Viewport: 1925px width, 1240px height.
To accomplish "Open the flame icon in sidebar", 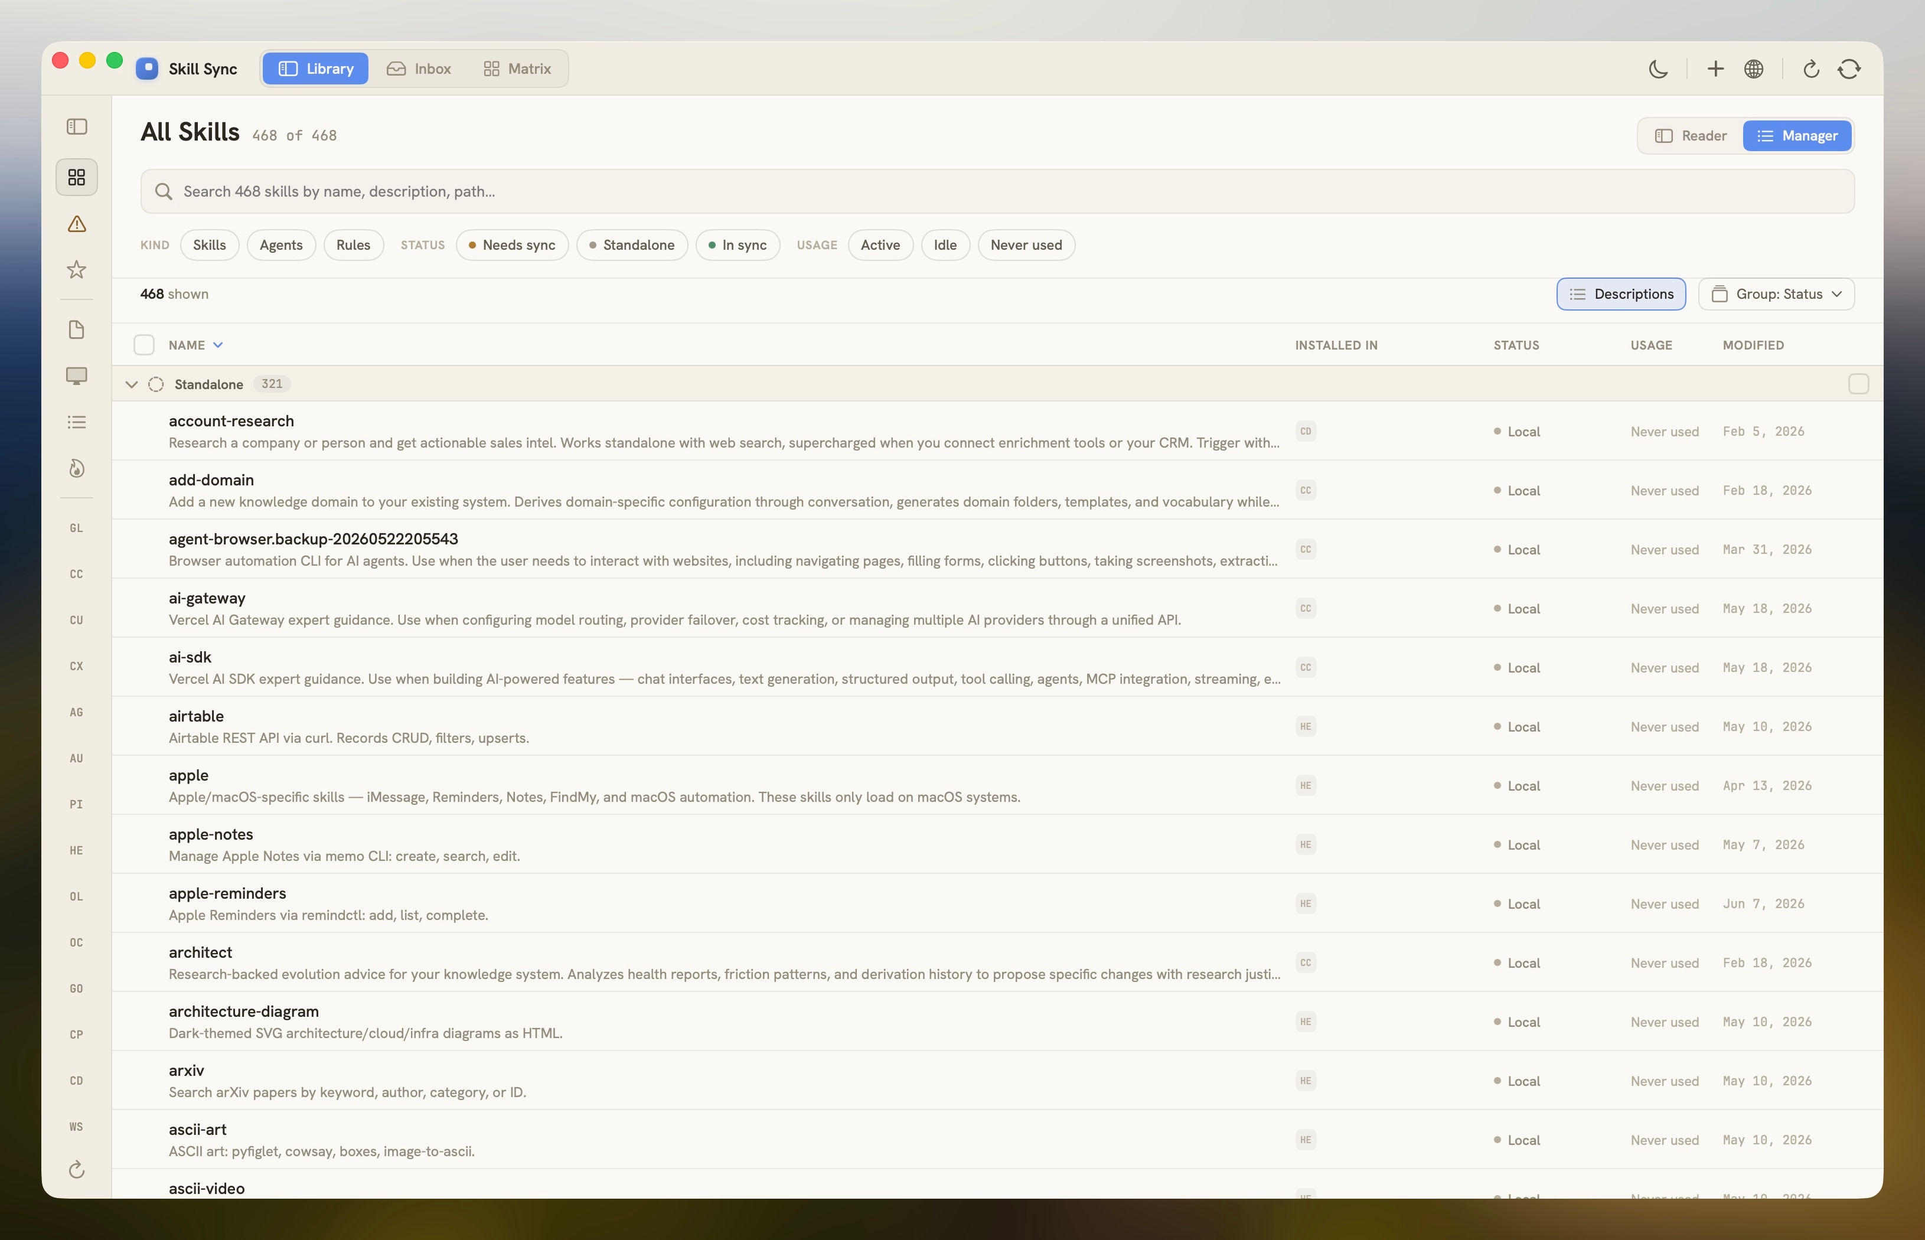I will [x=77, y=469].
